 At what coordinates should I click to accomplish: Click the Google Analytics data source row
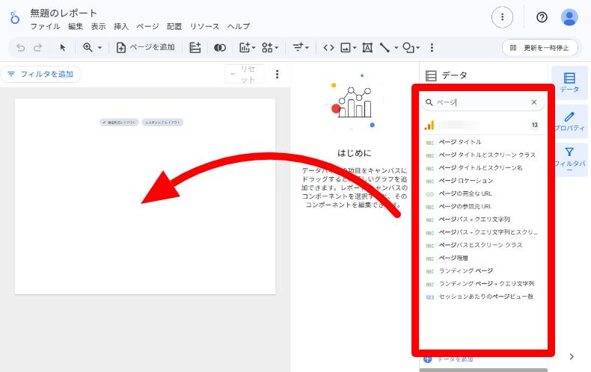483,125
